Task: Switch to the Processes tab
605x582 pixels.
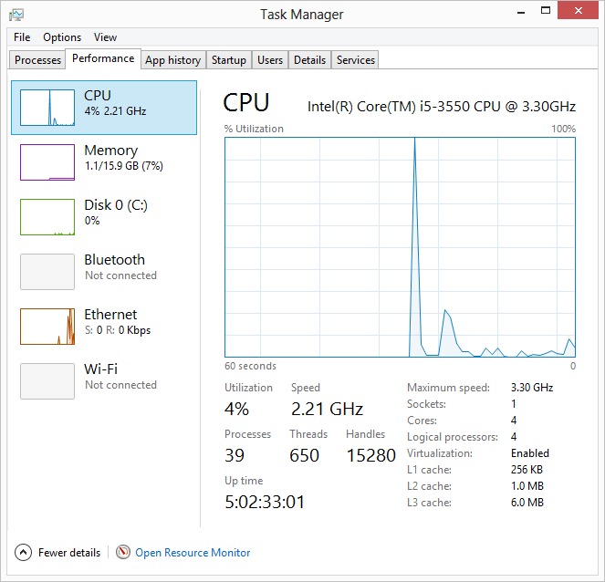Action: [38, 60]
